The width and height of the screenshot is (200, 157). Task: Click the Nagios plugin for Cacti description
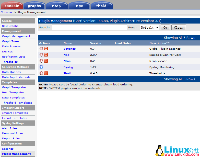click(165, 55)
